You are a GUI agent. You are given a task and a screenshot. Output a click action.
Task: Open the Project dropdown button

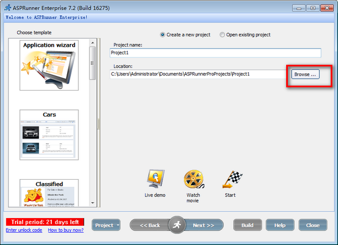point(106,225)
